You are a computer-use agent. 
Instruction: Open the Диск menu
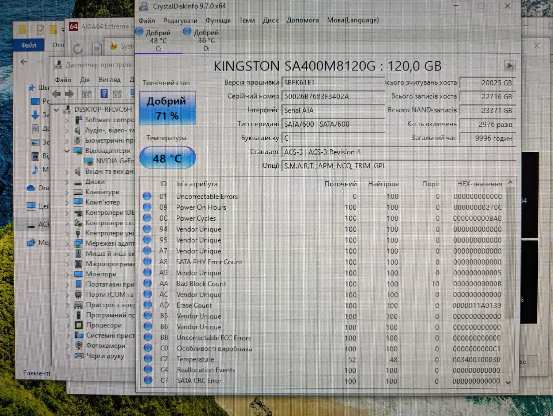[x=270, y=20]
